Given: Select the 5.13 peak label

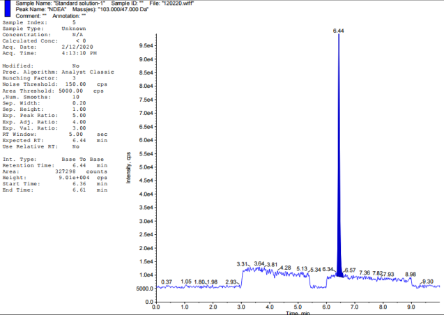Looking at the screenshot, I should (x=302, y=268).
